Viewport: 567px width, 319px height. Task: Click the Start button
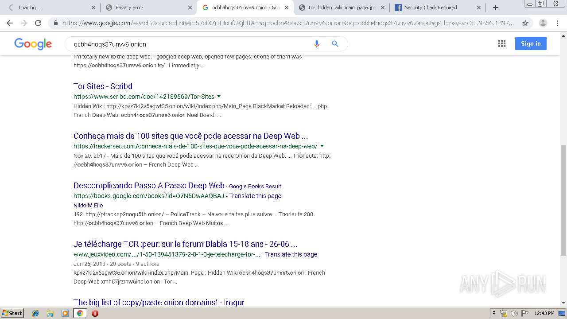pos(12,313)
